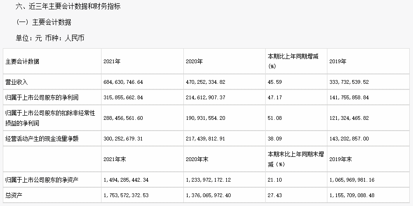
Task: Click the 单位：元 币种：人民币 text
Action: 50,38
